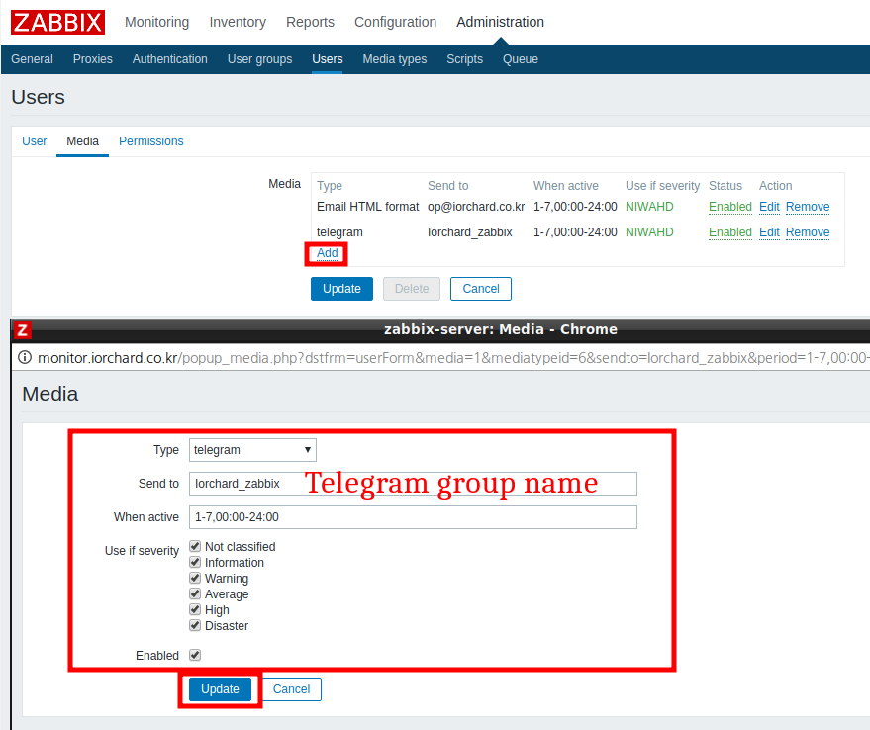Toggle High severity checkbox
The image size is (870, 730).
195,609
